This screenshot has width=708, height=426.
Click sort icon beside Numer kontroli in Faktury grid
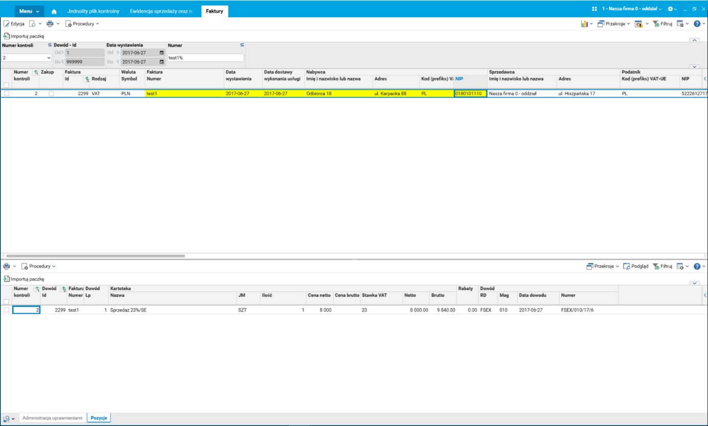(36, 72)
